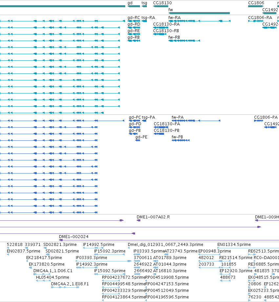The width and height of the screenshot is (279, 302).
Task: Select EST RE21514.5prime
Action: [236, 258]
